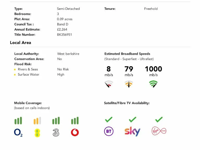The height and width of the screenshot is (150, 200).
Task: Click the O2 signal strength bars
Action: pyautogui.click(x=18, y=121)
